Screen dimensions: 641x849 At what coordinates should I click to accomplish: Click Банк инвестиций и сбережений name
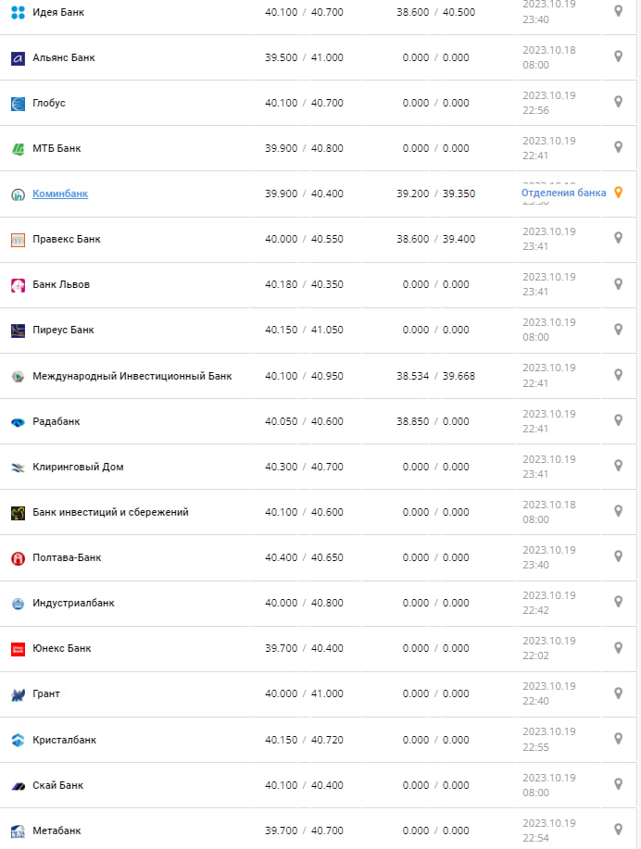click(110, 512)
